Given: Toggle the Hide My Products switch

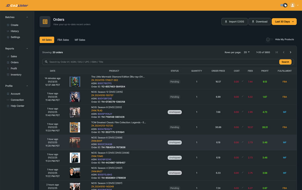Looking at the screenshot, I should pos(268,39).
